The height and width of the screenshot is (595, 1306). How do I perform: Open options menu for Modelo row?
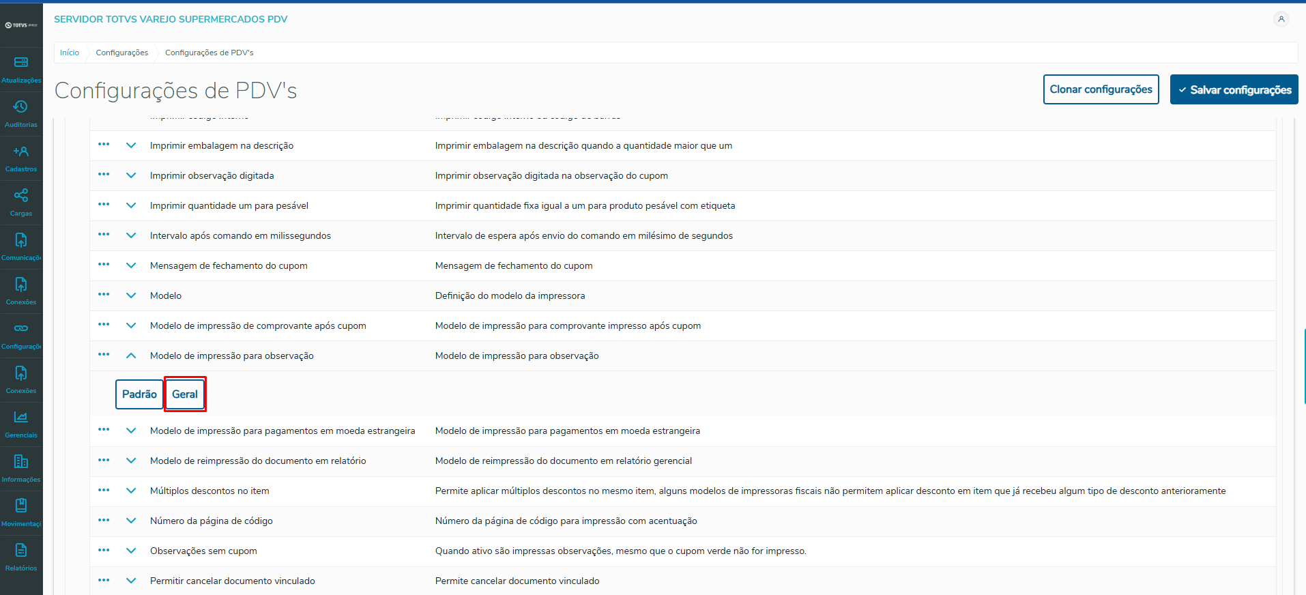[x=104, y=295]
